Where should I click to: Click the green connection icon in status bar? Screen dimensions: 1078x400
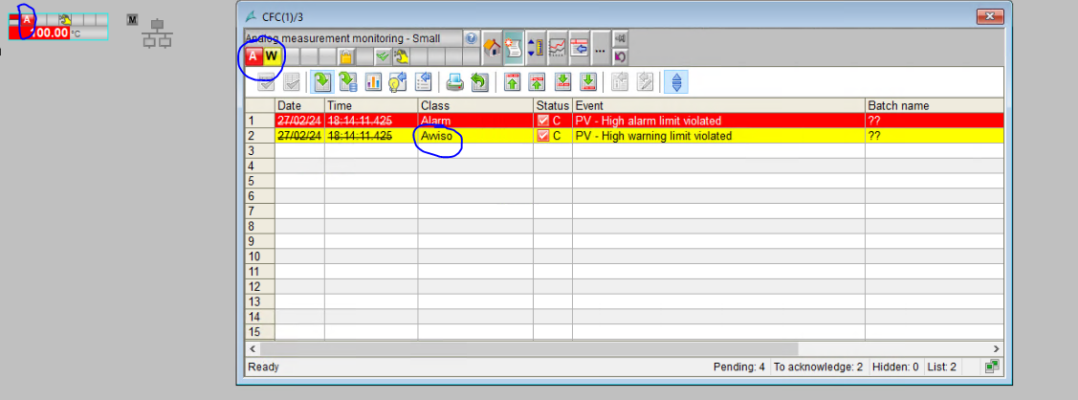(991, 367)
